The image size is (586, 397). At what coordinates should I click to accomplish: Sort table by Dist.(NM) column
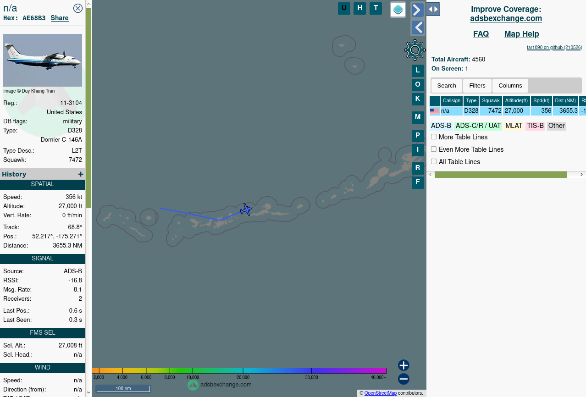pos(565,101)
